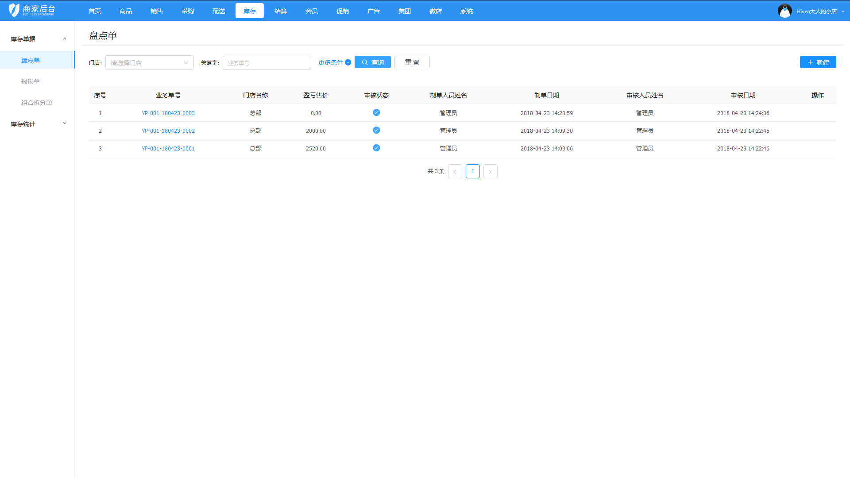Open order YP-001-180423-0001 link
The height and width of the screenshot is (478, 850).
168,148
